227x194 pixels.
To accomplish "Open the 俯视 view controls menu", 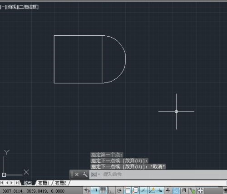I will tap(12, 7).
